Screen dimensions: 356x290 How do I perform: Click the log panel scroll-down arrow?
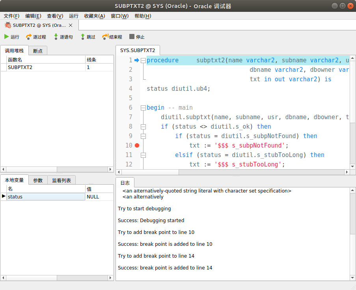point(352,277)
